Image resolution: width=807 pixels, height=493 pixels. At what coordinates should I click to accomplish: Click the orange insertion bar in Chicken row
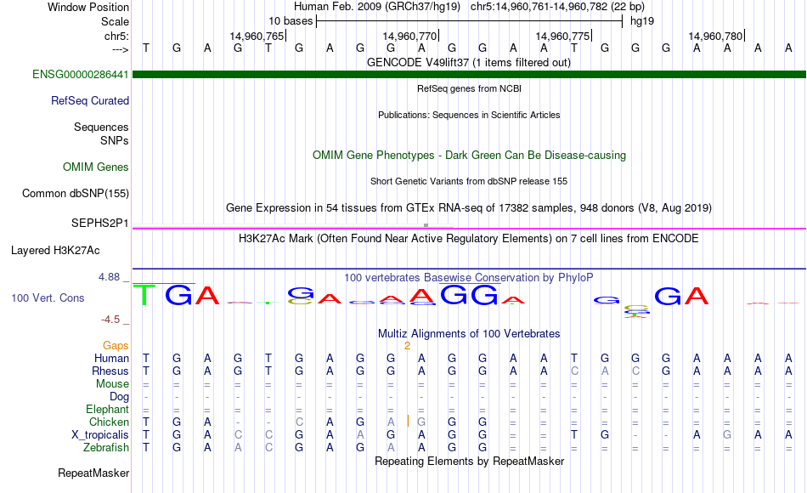(408, 422)
